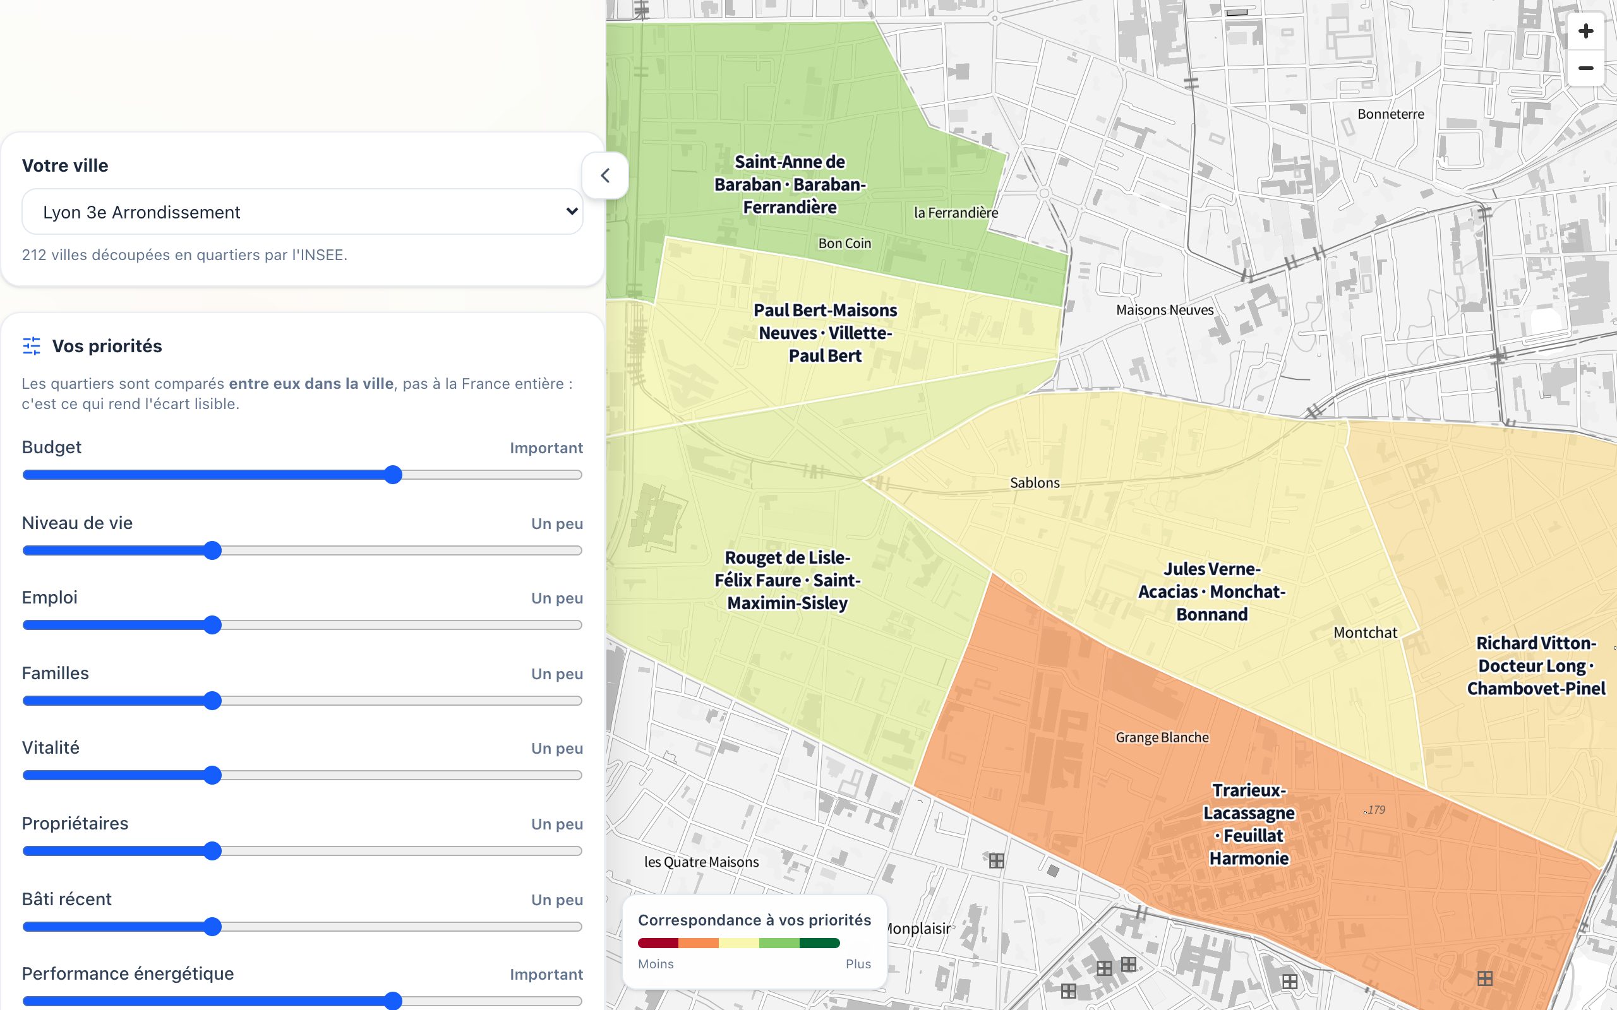Click the Correspondance à vos priorités legend title

coord(754,920)
